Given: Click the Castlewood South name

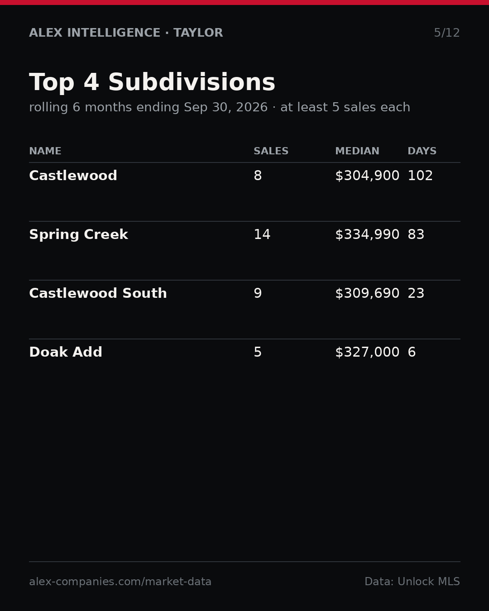Looking at the screenshot, I should (98, 294).
